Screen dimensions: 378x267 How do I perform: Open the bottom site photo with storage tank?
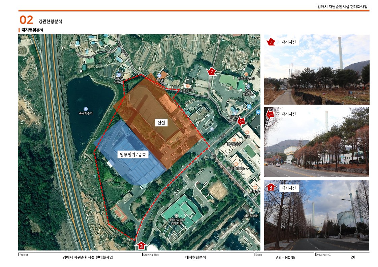coord(316,215)
